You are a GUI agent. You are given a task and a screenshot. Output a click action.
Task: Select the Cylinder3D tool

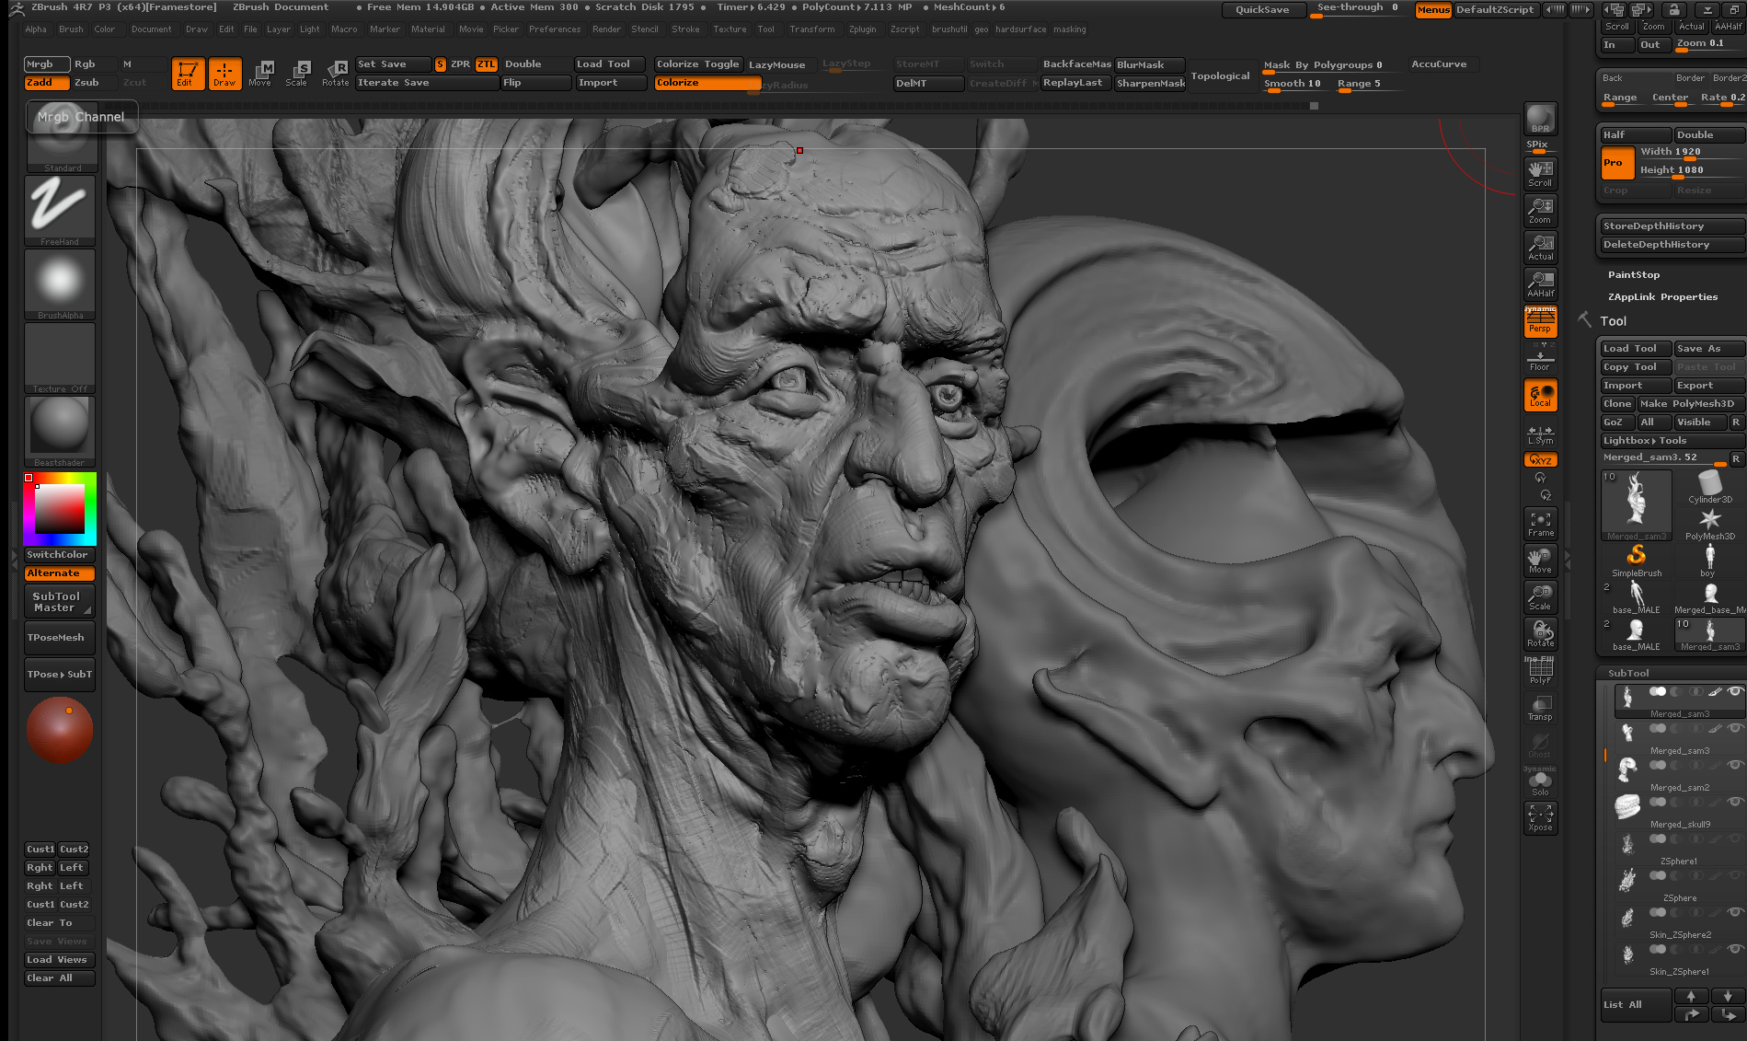coord(1709,487)
